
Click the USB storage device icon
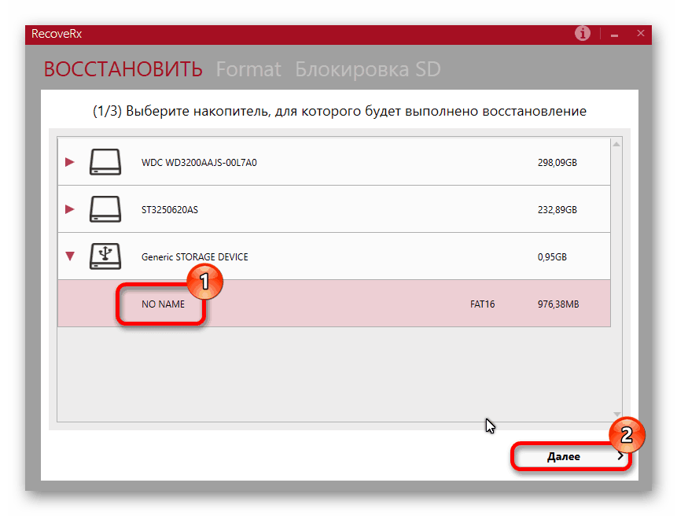click(x=105, y=256)
